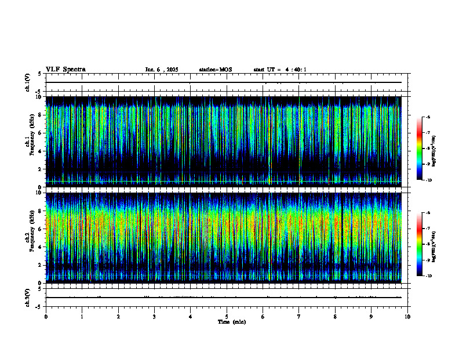Click the ch.2 color scale bar
Screen dimensions: 459x355
(420, 244)
